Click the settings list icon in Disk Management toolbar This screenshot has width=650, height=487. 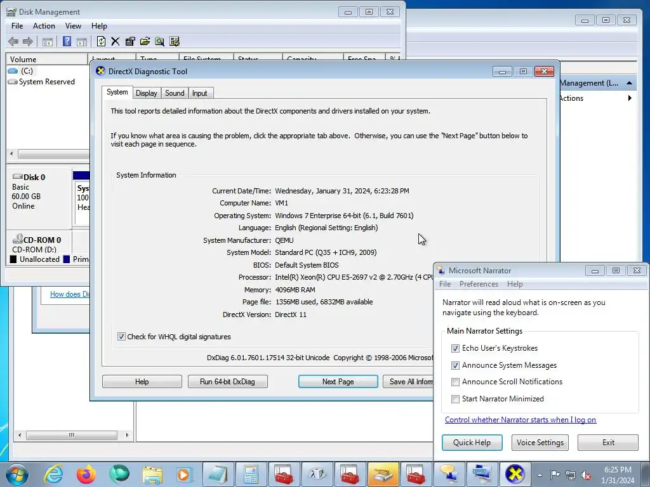tap(175, 41)
